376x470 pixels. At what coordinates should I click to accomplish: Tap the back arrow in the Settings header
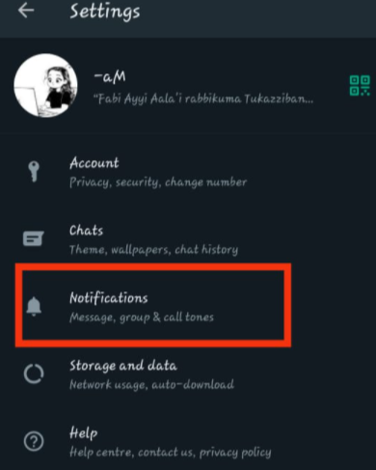[26, 11]
